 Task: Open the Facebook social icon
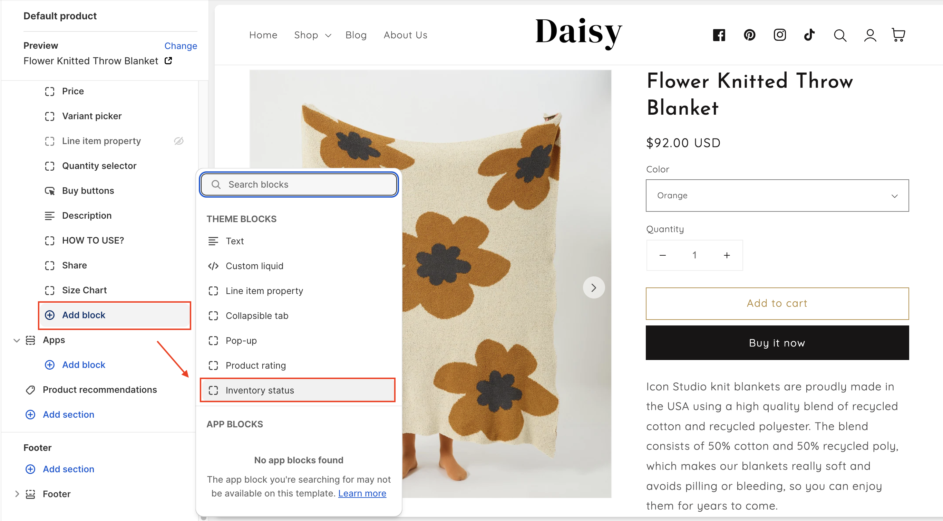719,35
